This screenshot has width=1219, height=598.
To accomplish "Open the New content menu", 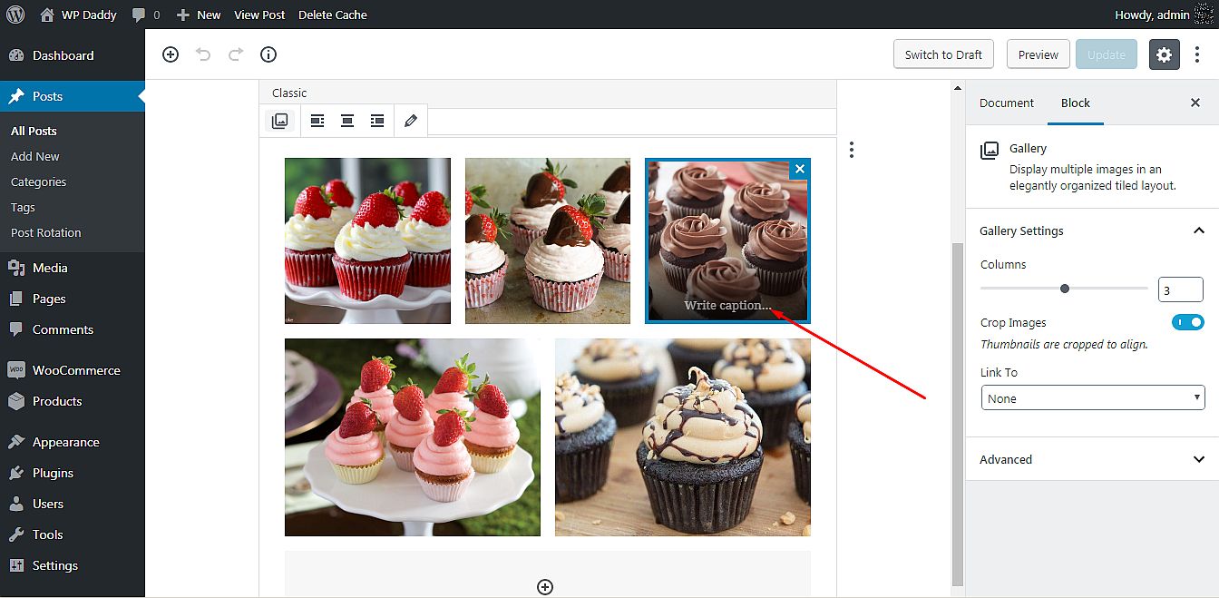I will click(x=199, y=15).
